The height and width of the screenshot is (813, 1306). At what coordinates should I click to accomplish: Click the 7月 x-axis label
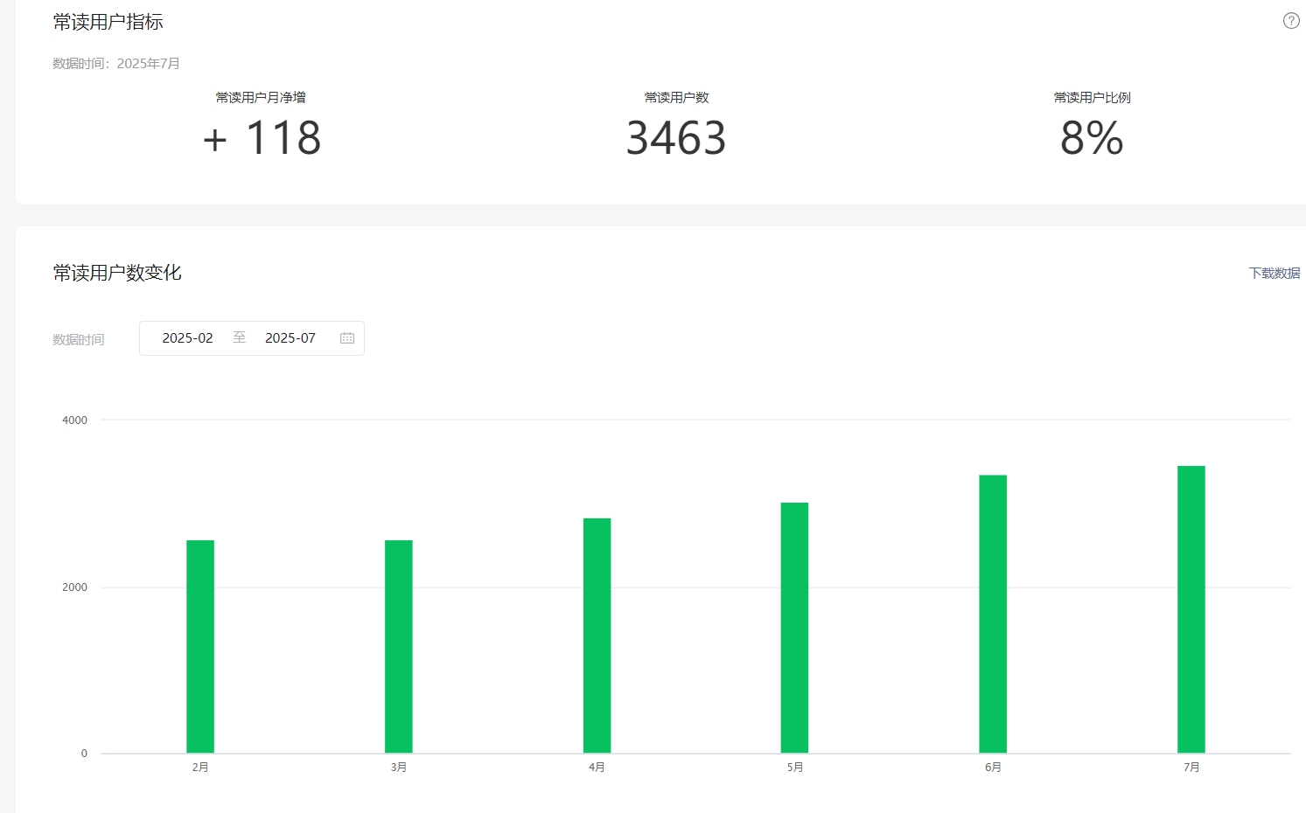coord(1191,768)
